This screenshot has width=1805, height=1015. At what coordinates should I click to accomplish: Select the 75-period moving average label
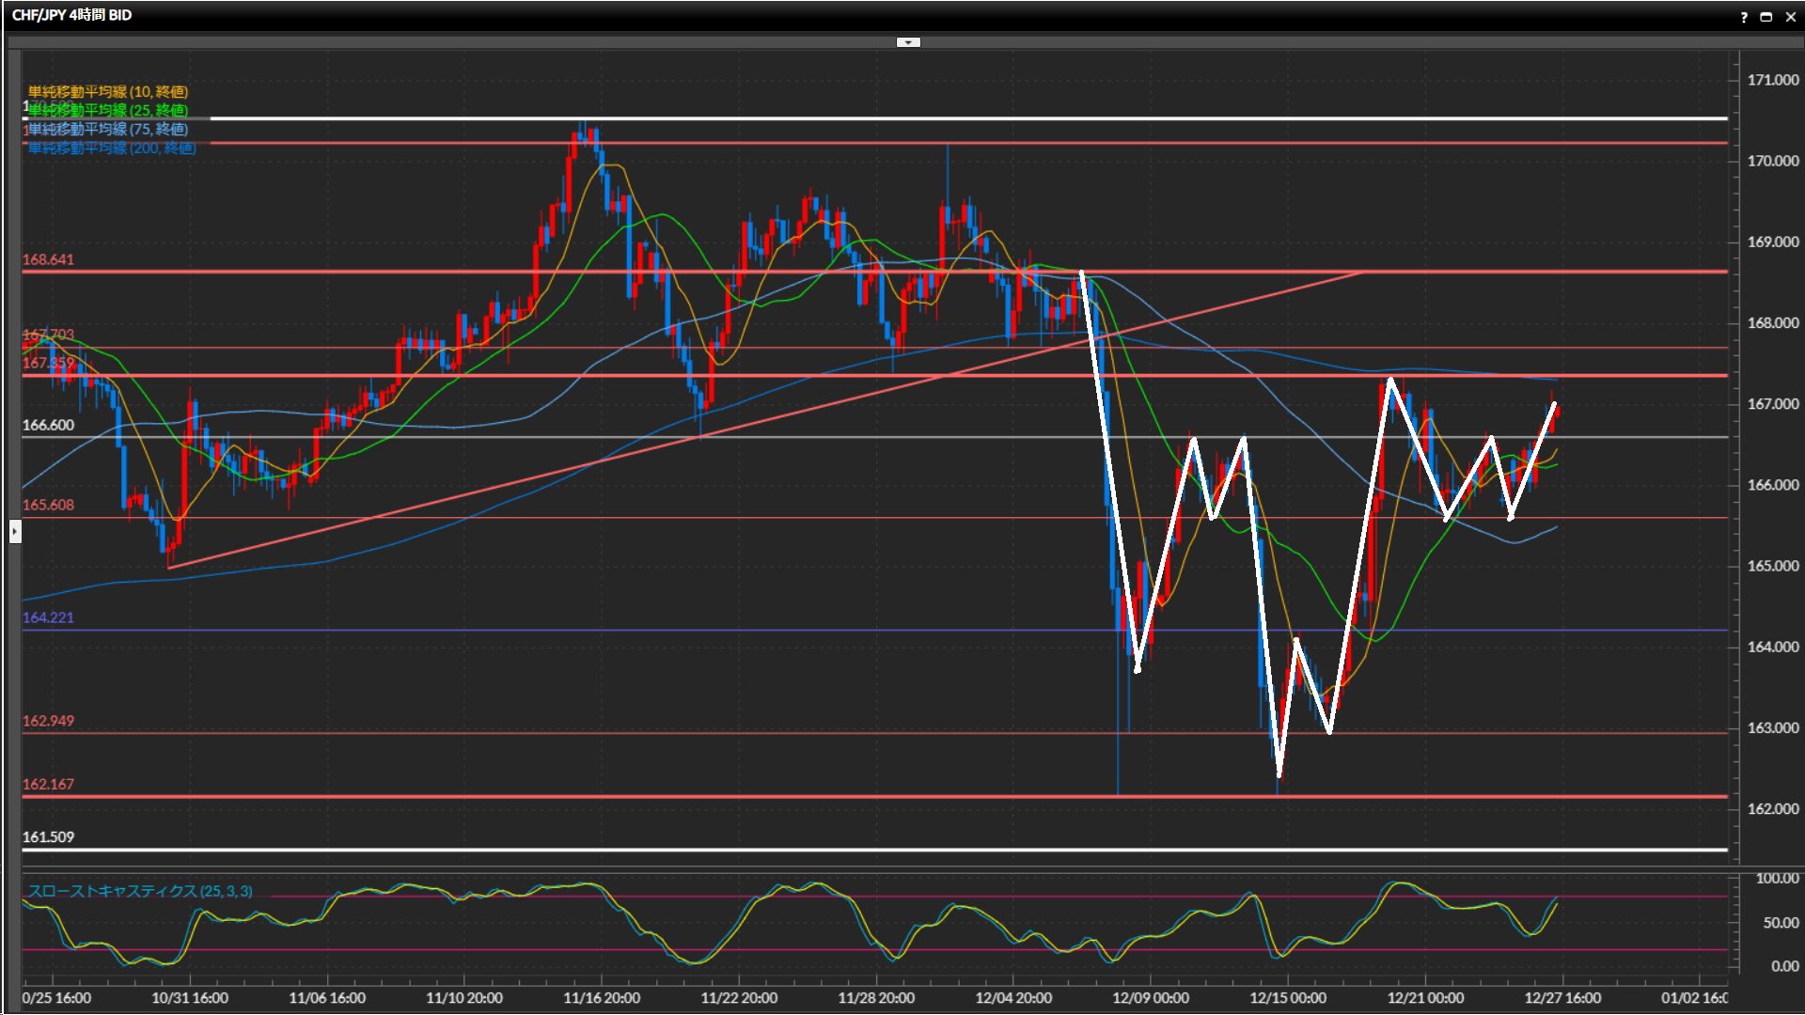point(107,129)
